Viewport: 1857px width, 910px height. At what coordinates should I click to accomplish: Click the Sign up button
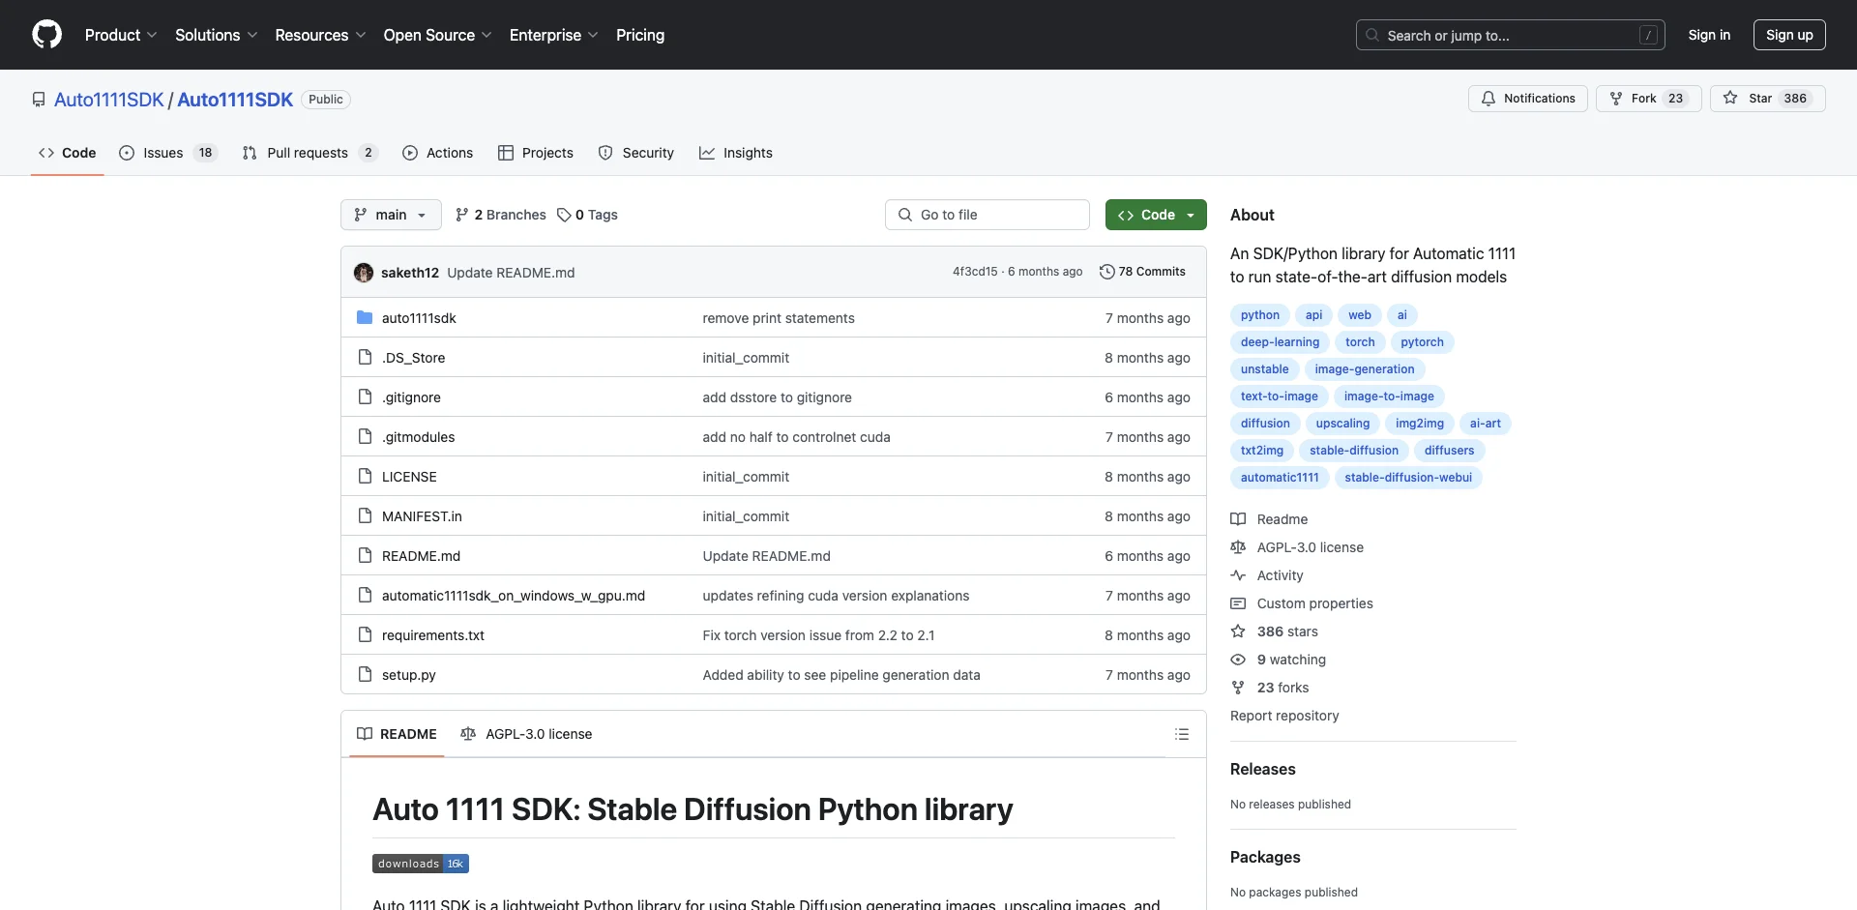pos(1789,35)
